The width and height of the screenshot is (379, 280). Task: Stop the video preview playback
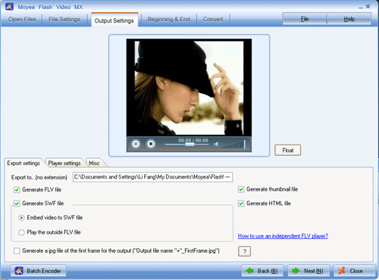[151, 144]
